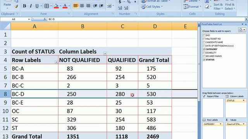Click the Clear eraser icon
248x139 pixels.
point(207,7)
